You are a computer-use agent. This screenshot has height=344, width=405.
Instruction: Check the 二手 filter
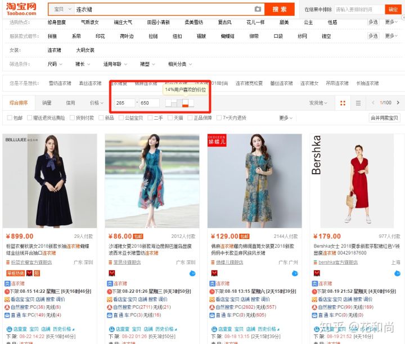(x=150, y=118)
